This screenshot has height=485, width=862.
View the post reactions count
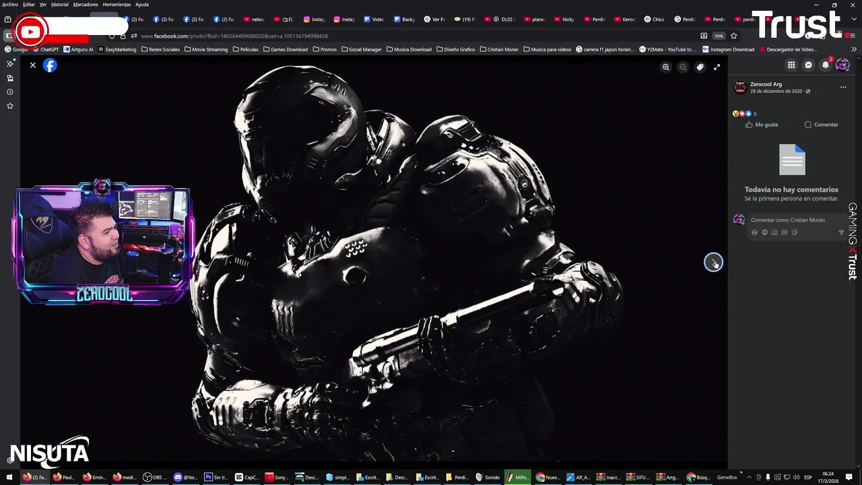click(x=745, y=114)
